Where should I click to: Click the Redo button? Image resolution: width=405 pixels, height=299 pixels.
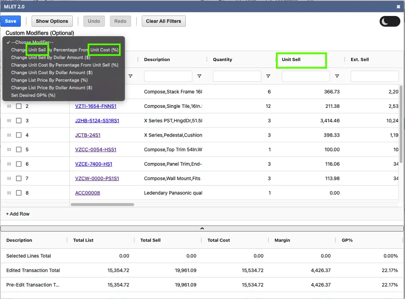pyautogui.click(x=120, y=21)
